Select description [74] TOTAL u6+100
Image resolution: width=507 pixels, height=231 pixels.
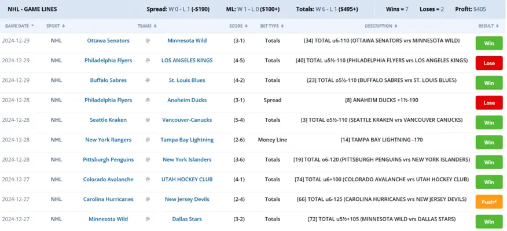pos(381,180)
